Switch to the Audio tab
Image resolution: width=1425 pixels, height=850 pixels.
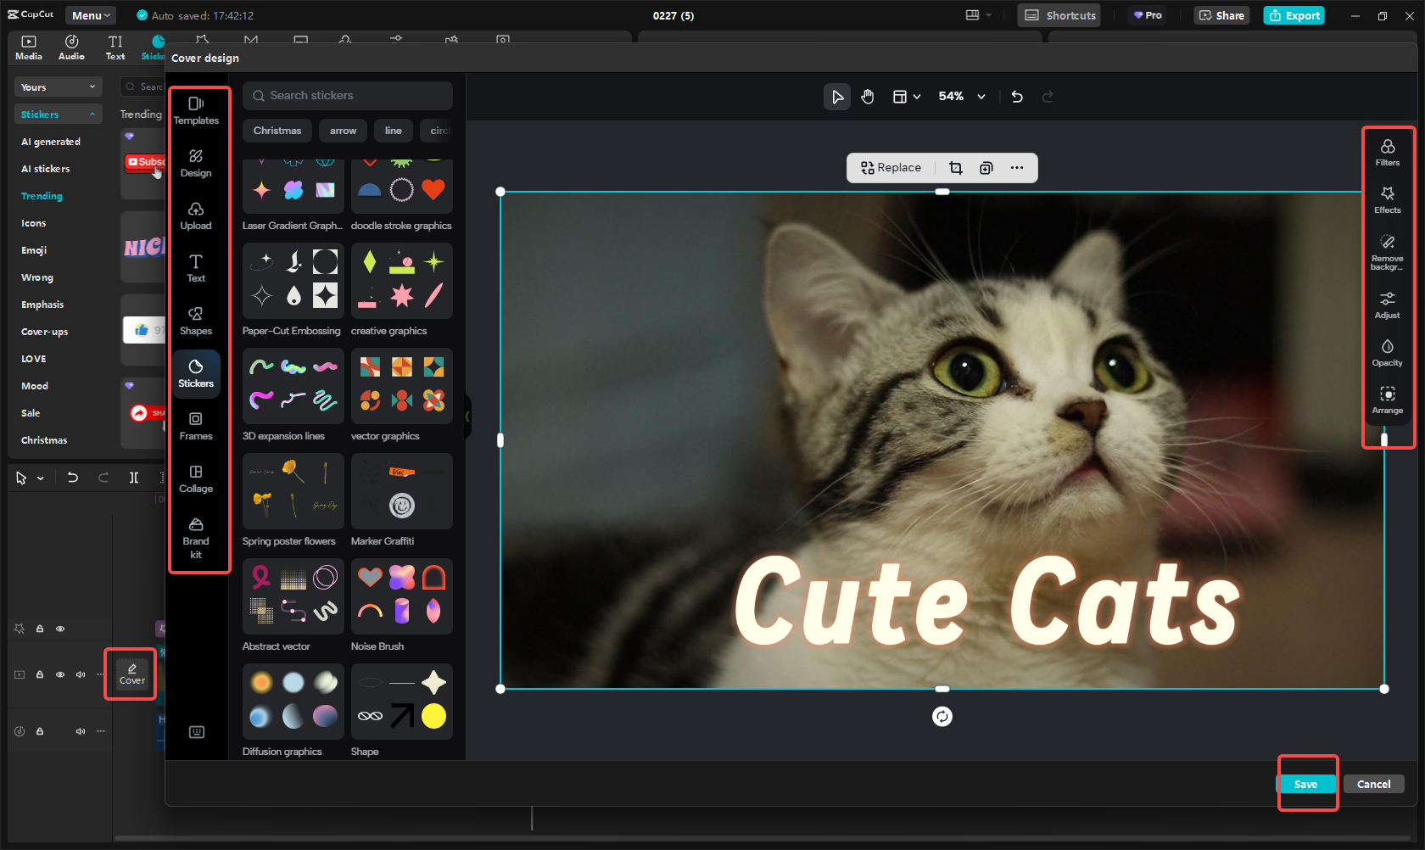click(x=71, y=46)
